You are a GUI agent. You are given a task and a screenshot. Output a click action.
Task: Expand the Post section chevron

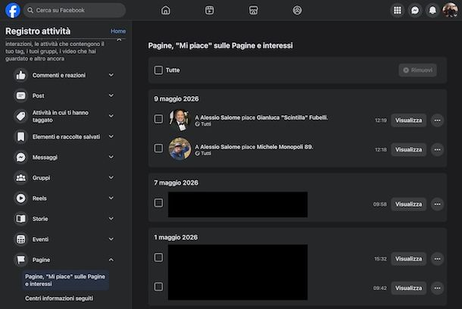[111, 95]
